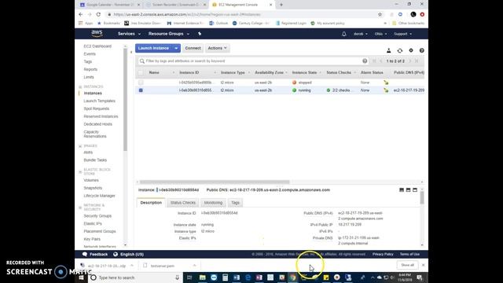
Task: Click the alarm icon for the running instance
Action: (386, 90)
